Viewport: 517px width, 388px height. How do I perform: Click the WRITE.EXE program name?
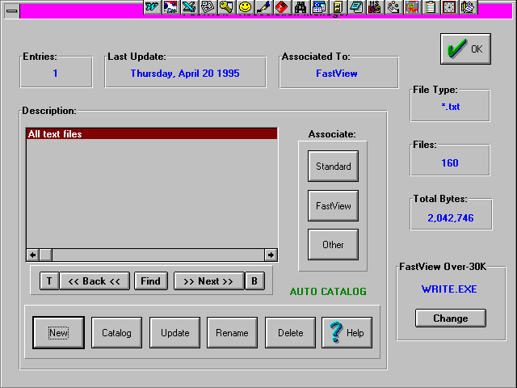449,289
